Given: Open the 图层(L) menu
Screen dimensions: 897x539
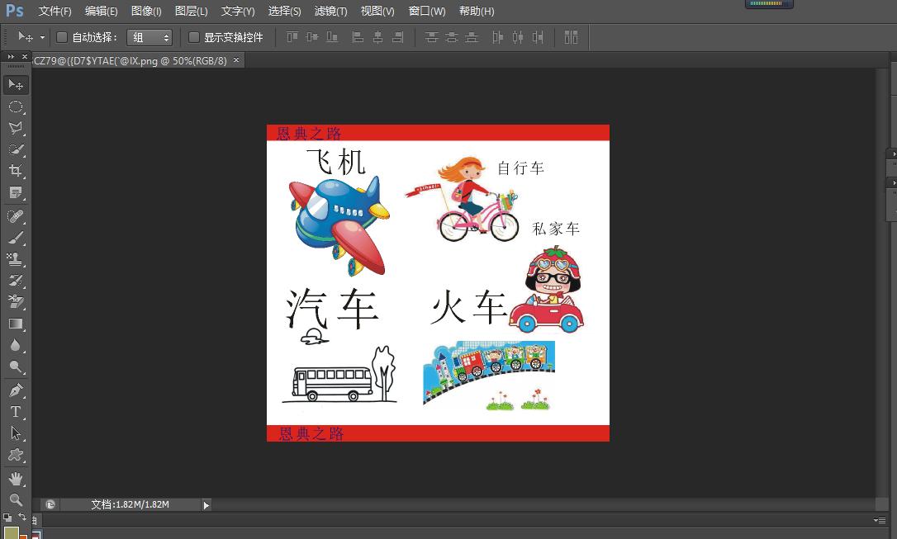Looking at the screenshot, I should pos(191,11).
